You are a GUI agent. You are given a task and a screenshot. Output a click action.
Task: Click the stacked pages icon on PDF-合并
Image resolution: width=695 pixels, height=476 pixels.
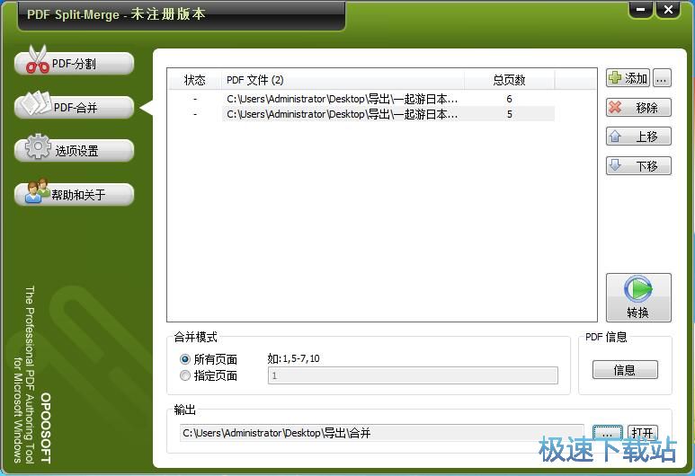[37, 103]
